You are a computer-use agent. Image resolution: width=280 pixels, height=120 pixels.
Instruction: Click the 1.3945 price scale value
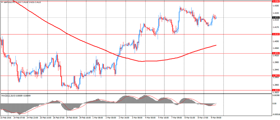276,69
